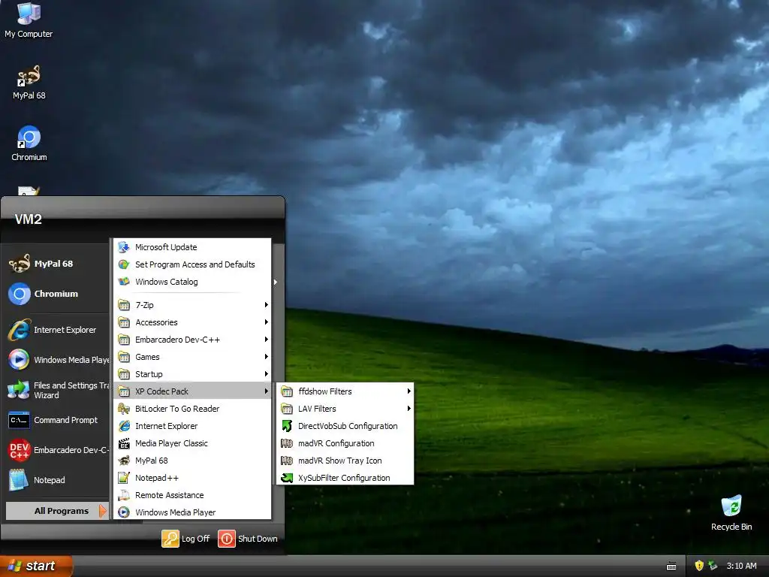This screenshot has width=769, height=577.
Task: Open Windows Catalog entry
Action: [191, 282]
